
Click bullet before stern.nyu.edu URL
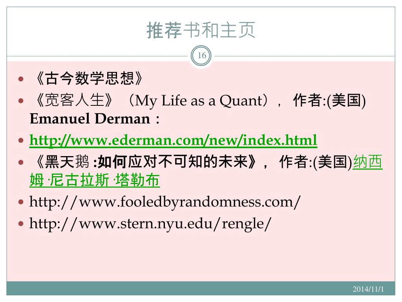(x=21, y=224)
